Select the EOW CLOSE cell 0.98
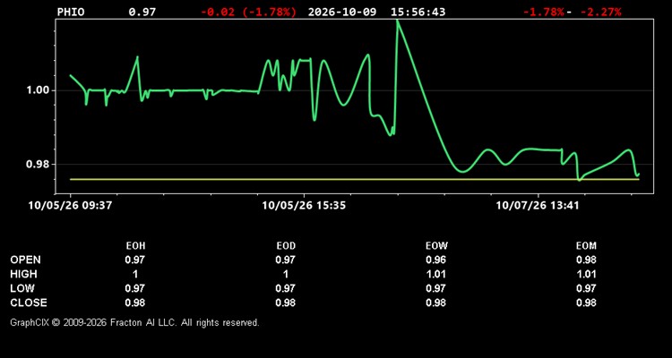672x358 pixels. click(435, 303)
